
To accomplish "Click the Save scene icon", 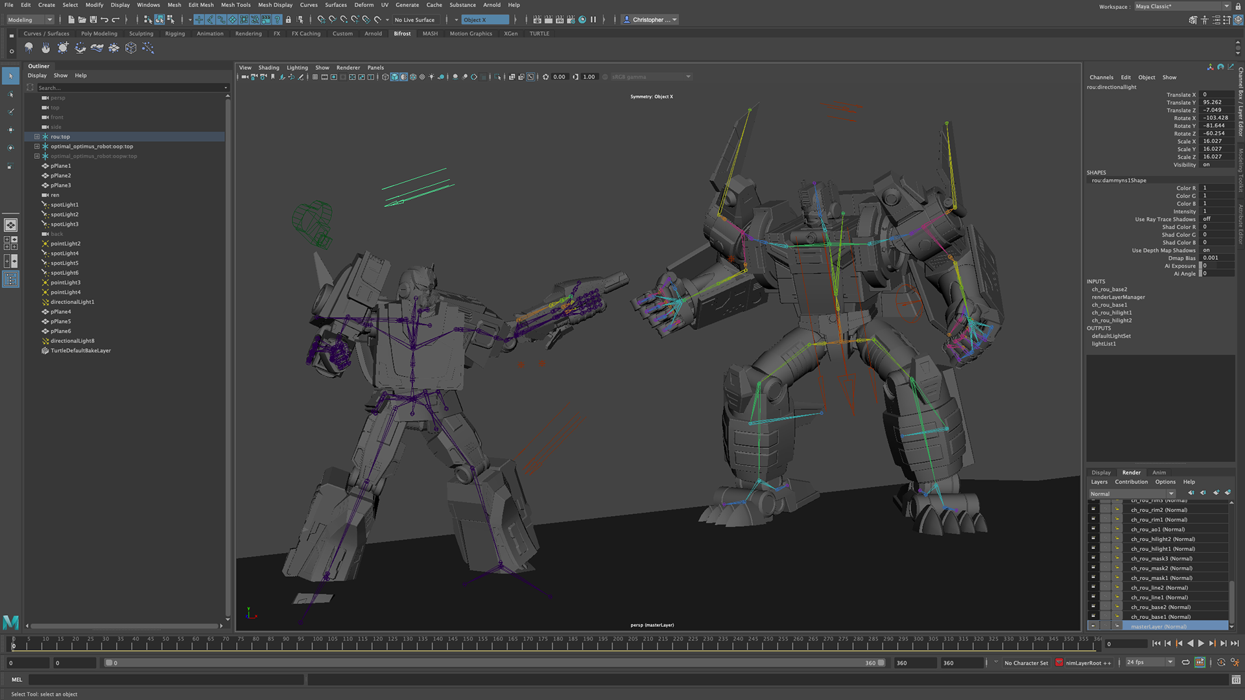I will click(x=93, y=19).
